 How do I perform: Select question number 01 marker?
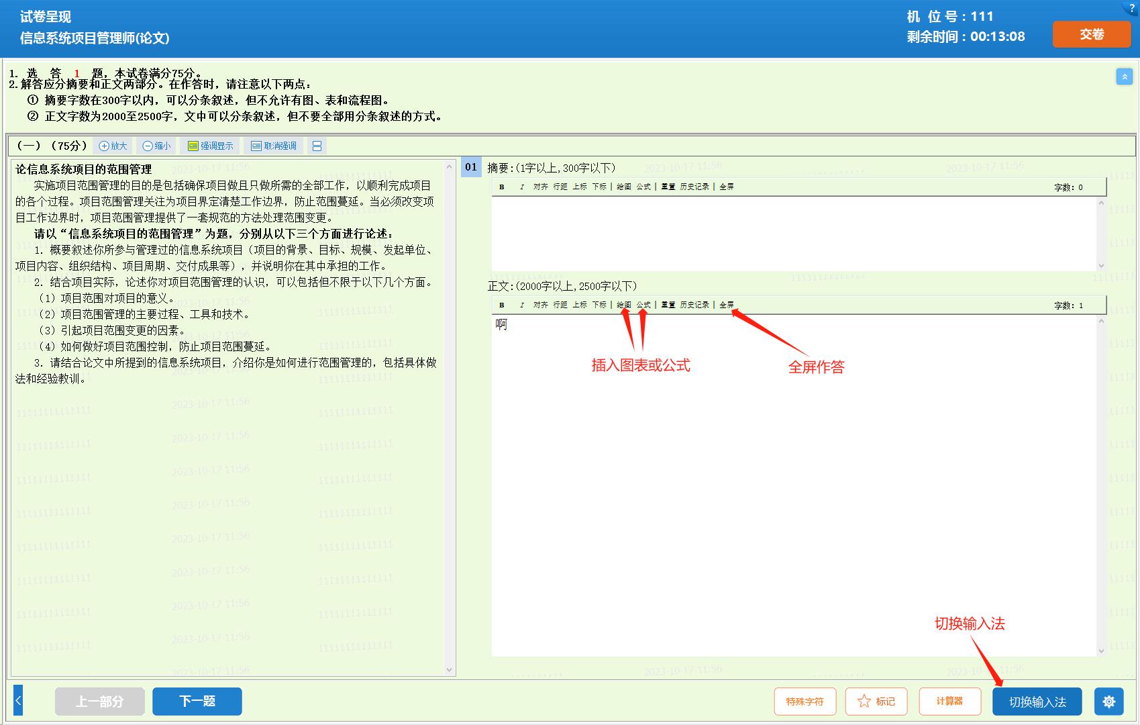pos(471,167)
